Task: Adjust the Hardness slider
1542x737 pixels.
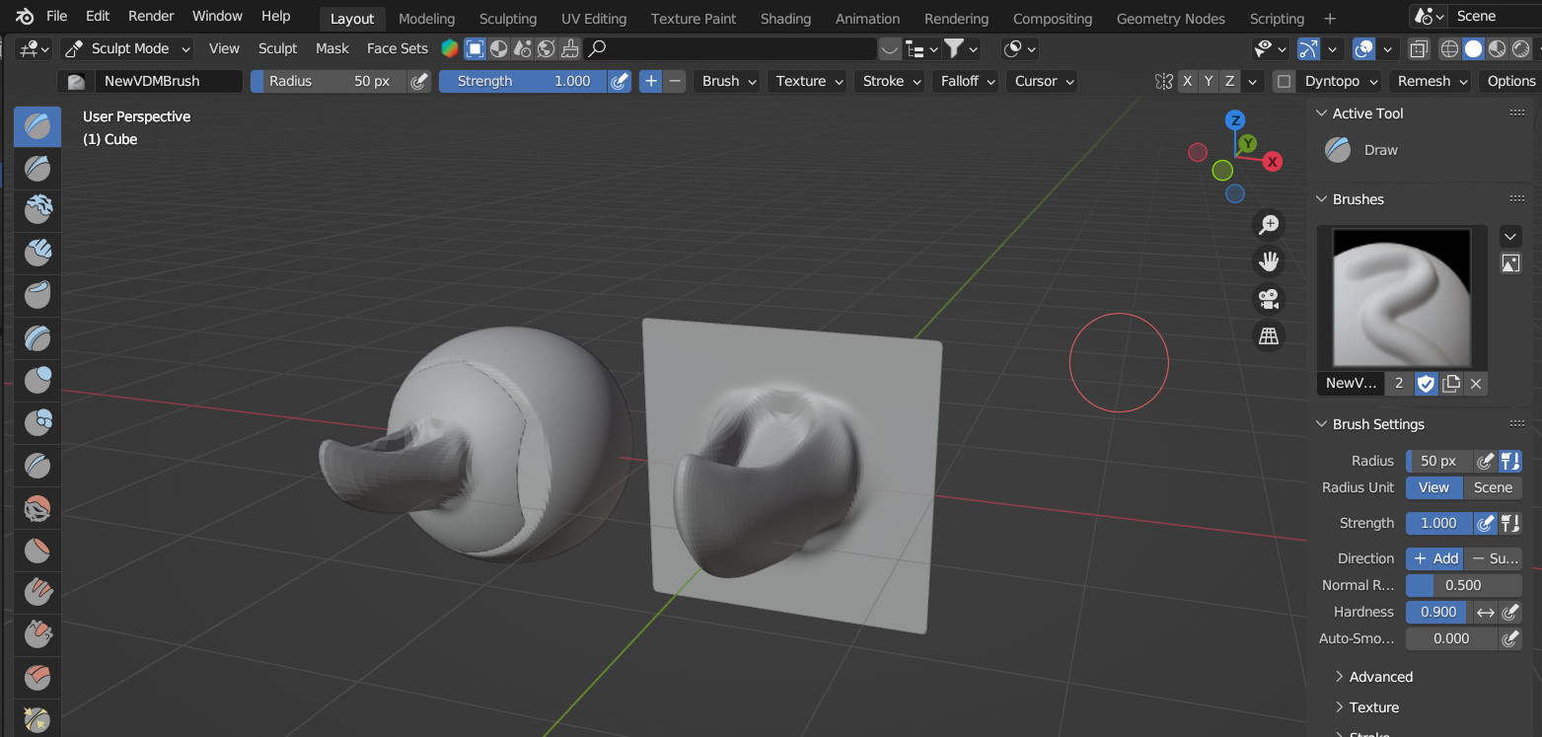Action: tap(1437, 612)
